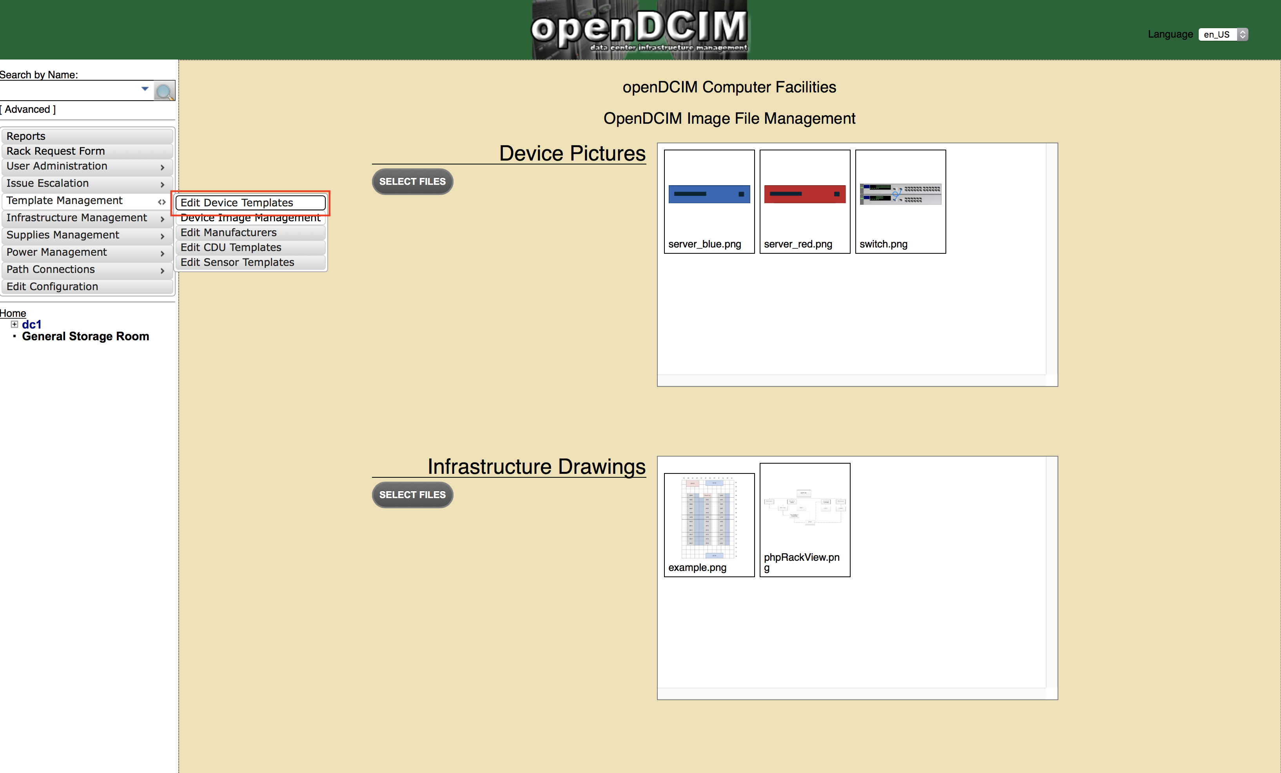Open the search name dropdown arrow

[145, 89]
